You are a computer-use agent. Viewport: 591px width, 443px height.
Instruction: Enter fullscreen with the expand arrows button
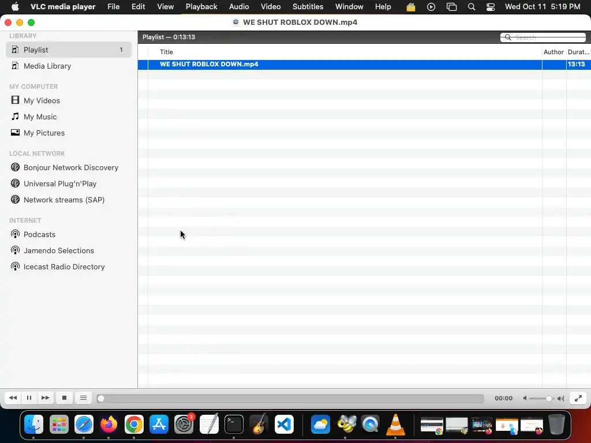point(578,398)
